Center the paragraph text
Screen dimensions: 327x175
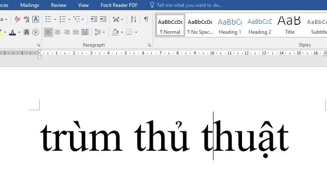[x=57, y=32]
